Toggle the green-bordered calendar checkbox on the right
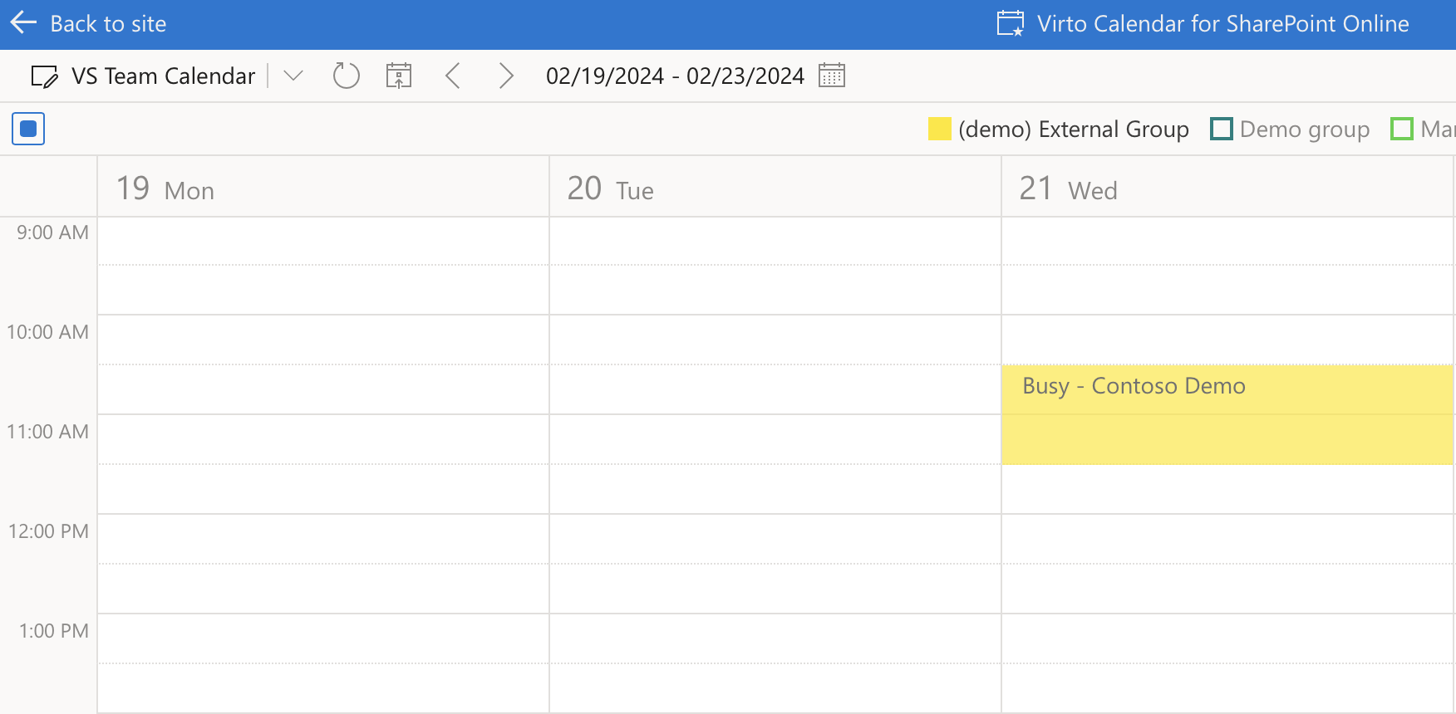 point(1402,129)
